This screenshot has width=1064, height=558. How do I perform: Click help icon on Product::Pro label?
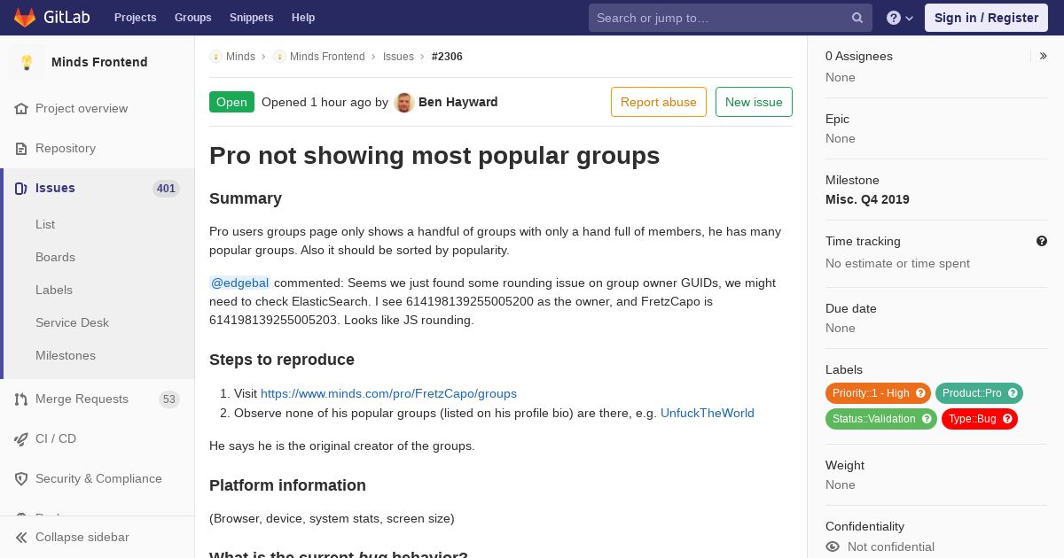[x=1013, y=393]
